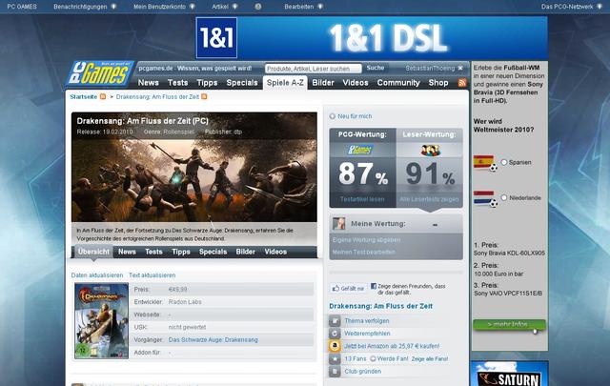The width and height of the screenshot is (610, 386).
Task: Click user avatar next to Meine Wertung
Action: point(339,224)
